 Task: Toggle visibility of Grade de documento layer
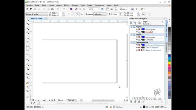pos(137,50)
